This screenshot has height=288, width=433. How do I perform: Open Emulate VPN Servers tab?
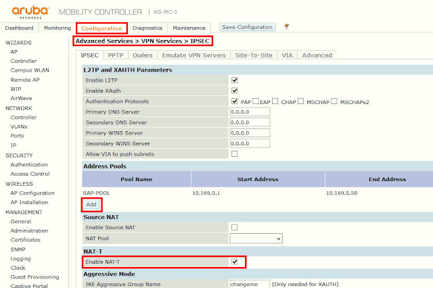(194, 55)
